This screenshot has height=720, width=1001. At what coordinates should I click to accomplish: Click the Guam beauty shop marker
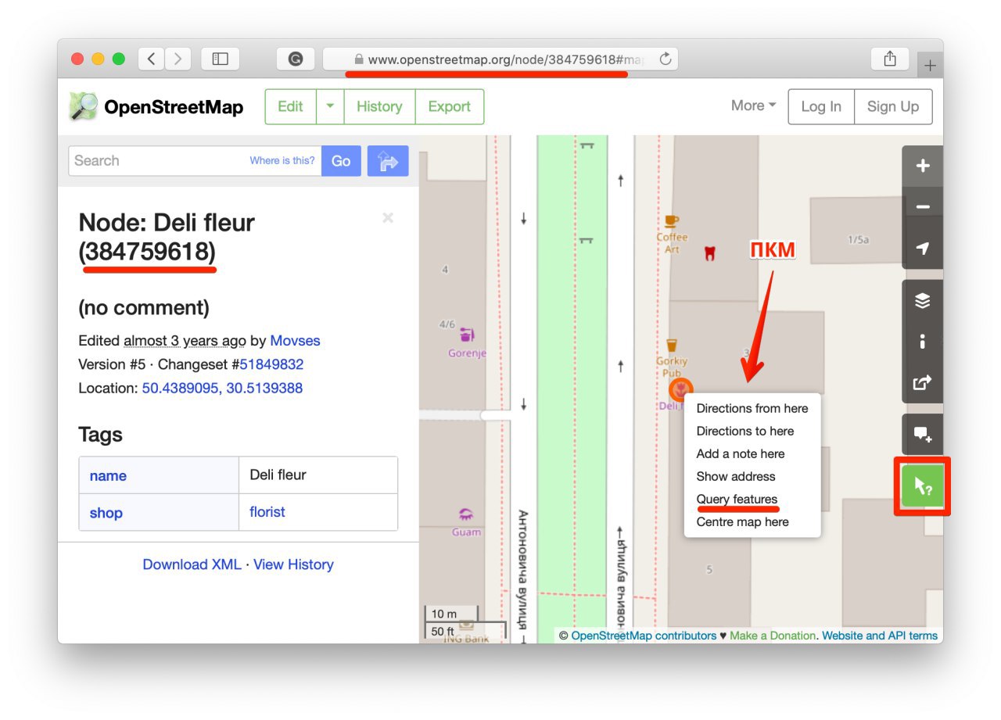coord(466,514)
